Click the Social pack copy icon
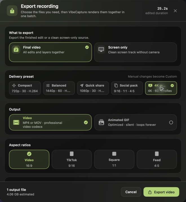The width and height of the screenshot is (186, 202). [116, 85]
